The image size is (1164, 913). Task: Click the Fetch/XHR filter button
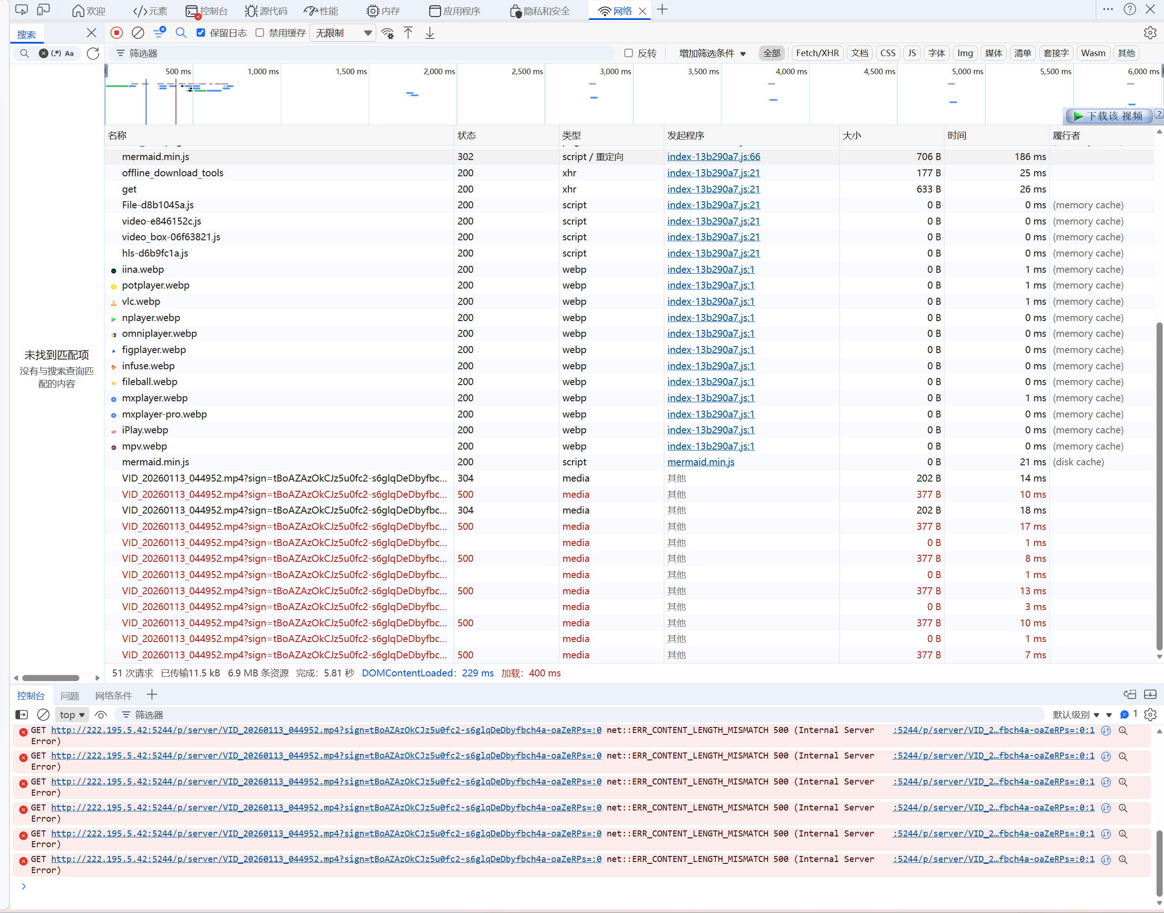[817, 53]
